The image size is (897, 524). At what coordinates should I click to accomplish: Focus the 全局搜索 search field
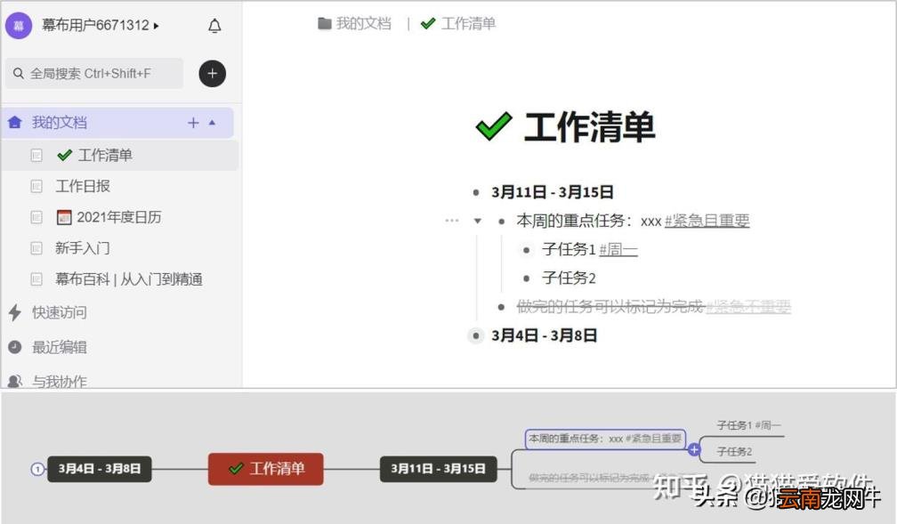tap(93, 73)
